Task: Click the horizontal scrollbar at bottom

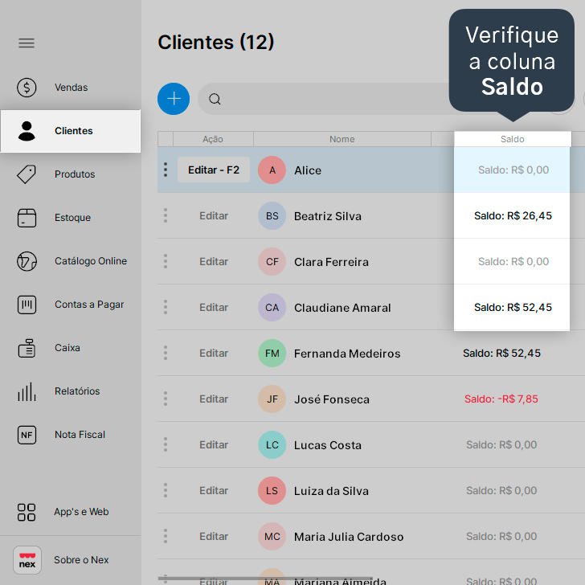Action: click(265, 579)
